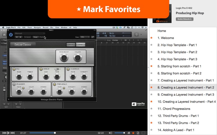Open the Home link in lesson list
This screenshot has width=217, height=135.
pyautogui.click(x=162, y=31)
